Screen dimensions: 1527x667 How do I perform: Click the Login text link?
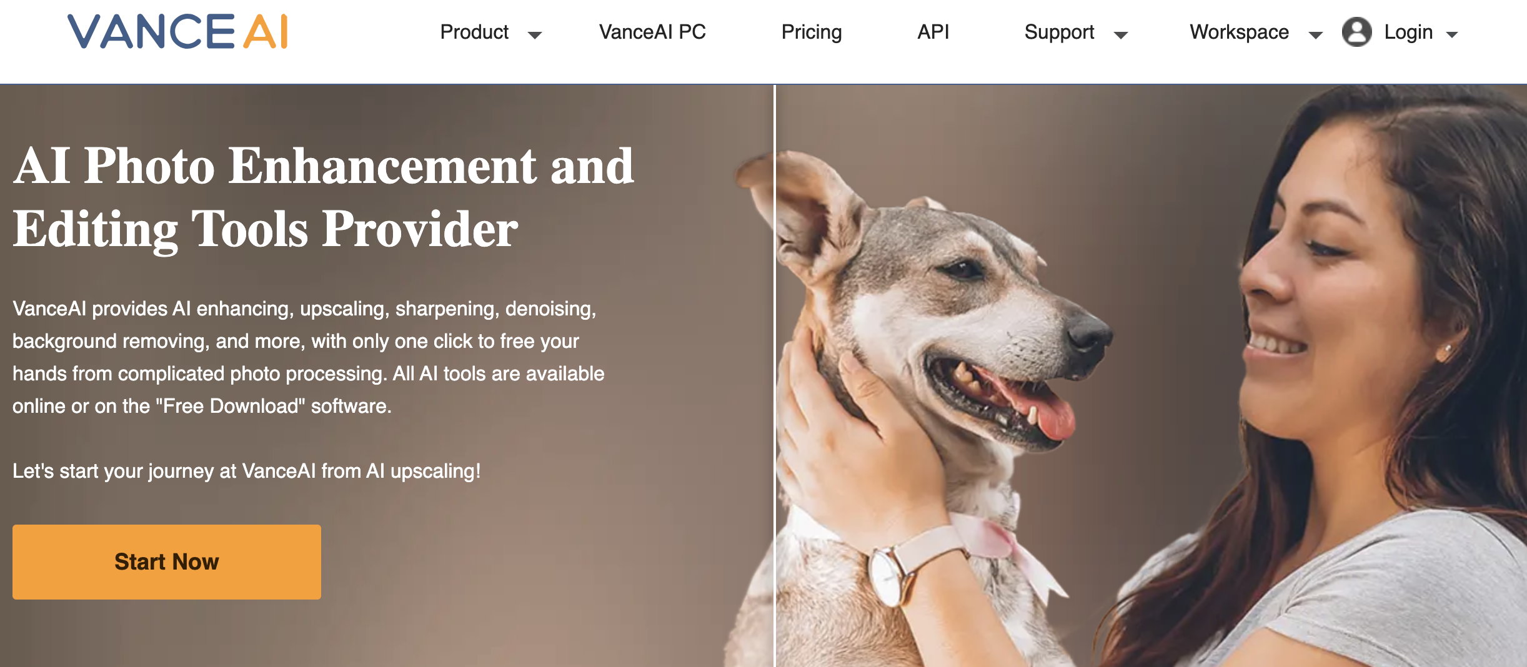(1408, 32)
